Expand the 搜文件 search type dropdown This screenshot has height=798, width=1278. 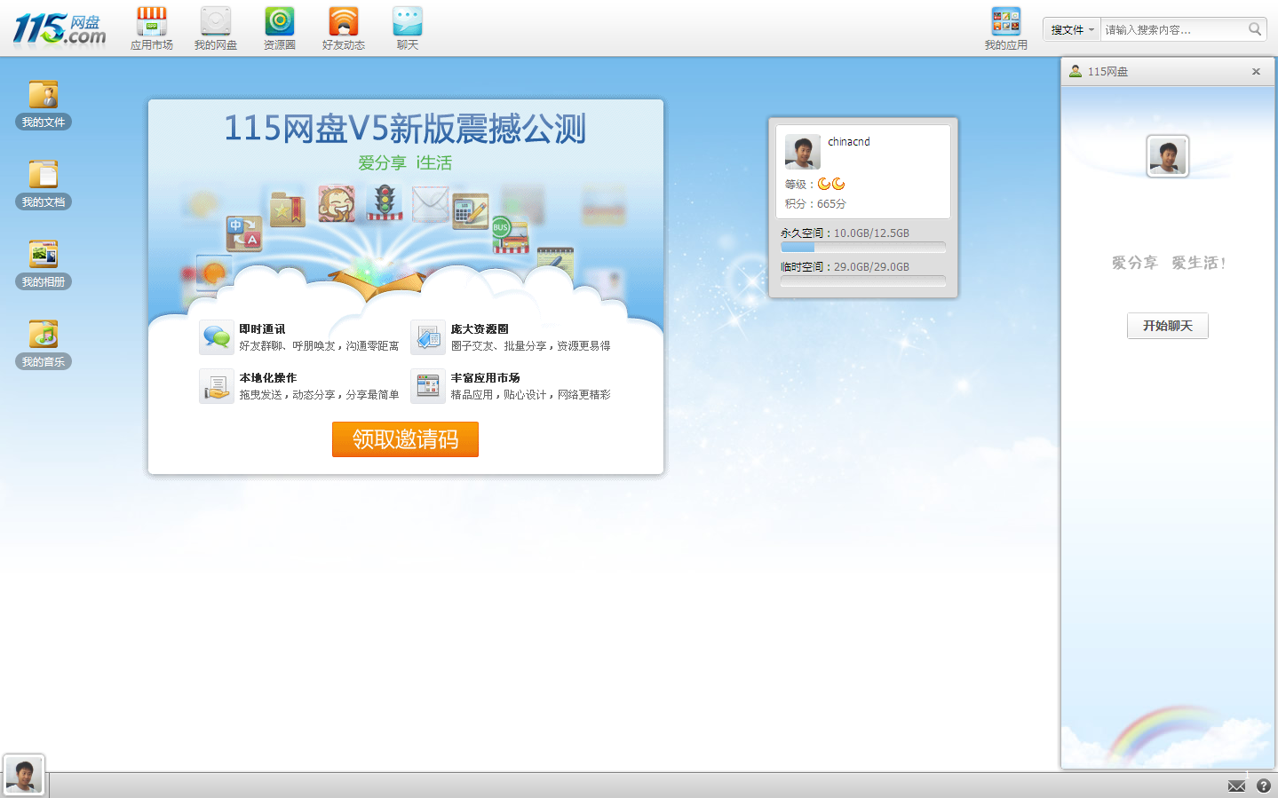pyautogui.click(x=1072, y=29)
